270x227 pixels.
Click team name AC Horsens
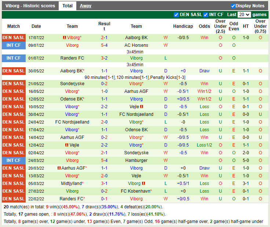136,45
